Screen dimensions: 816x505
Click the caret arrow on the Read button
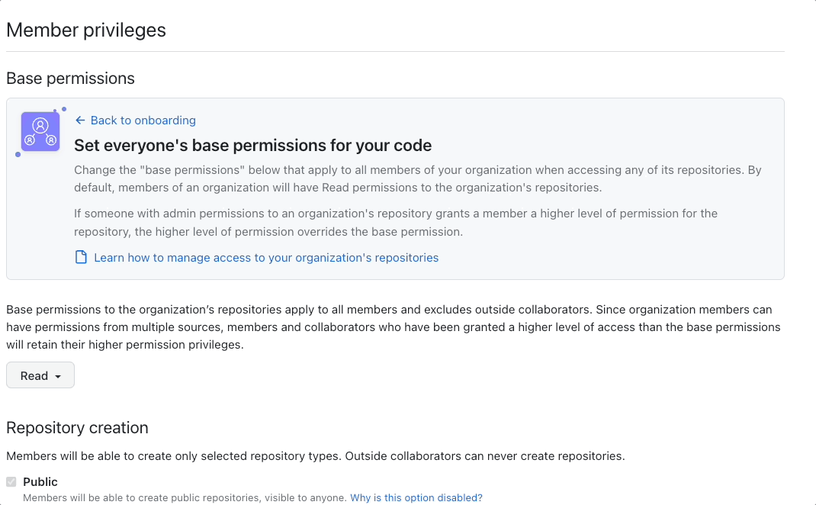[56, 375]
